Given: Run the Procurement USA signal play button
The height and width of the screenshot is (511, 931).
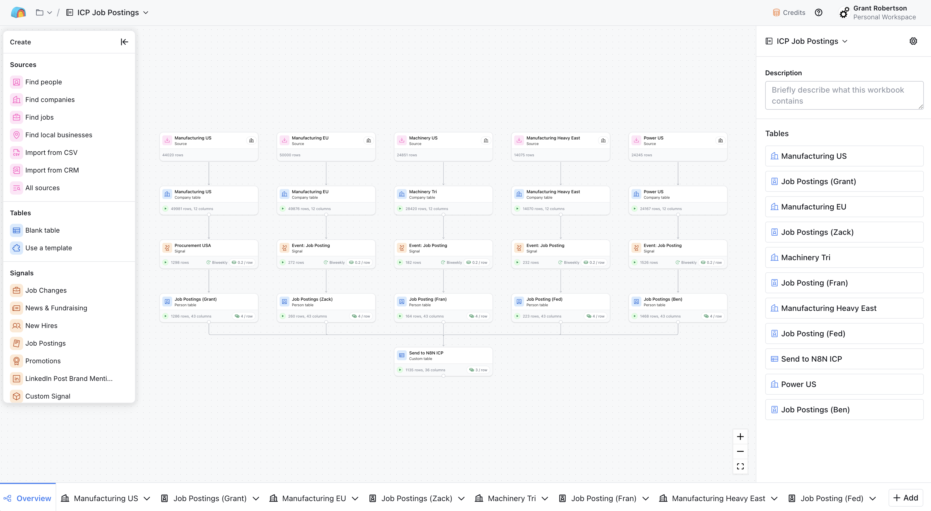Looking at the screenshot, I should (x=166, y=263).
